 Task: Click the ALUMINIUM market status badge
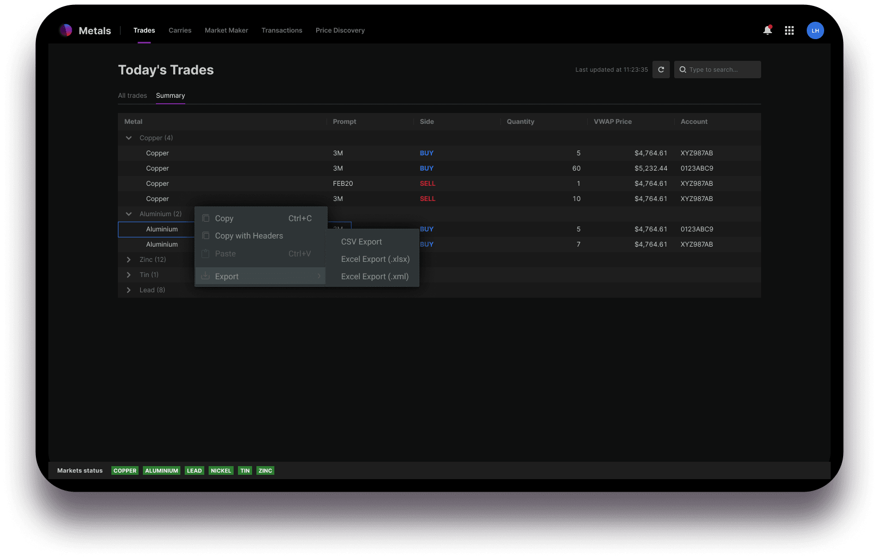click(x=161, y=470)
